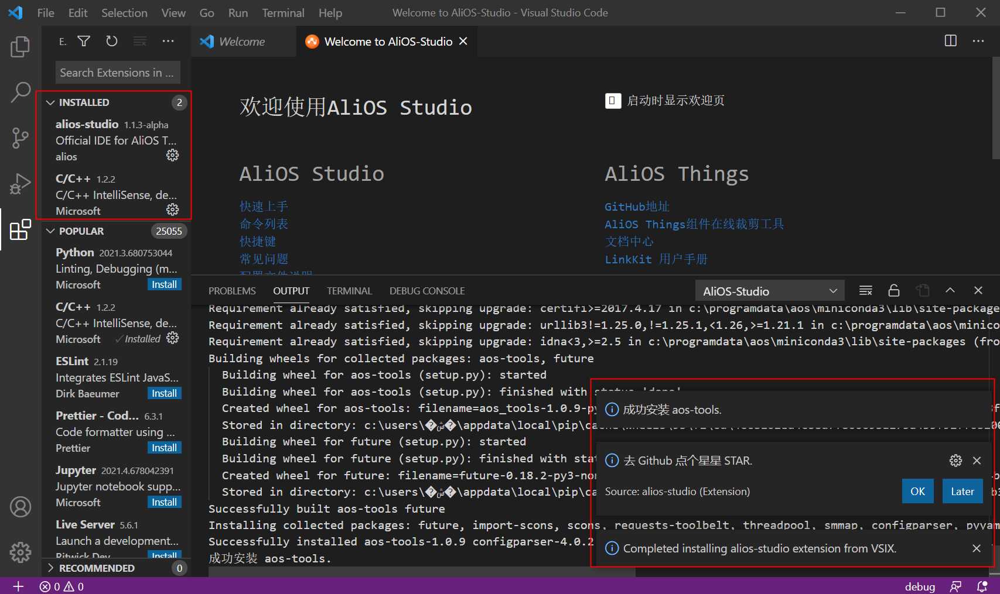Open the Run menu
Image resolution: width=1000 pixels, height=594 pixels.
tap(238, 12)
